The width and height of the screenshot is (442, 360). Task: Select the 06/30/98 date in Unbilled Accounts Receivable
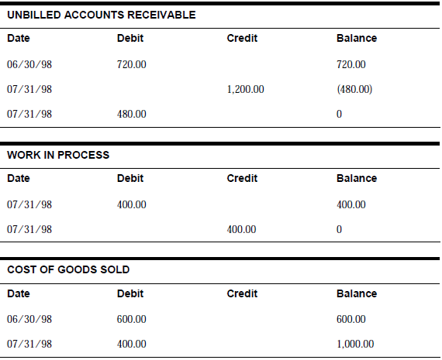pos(29,64)
